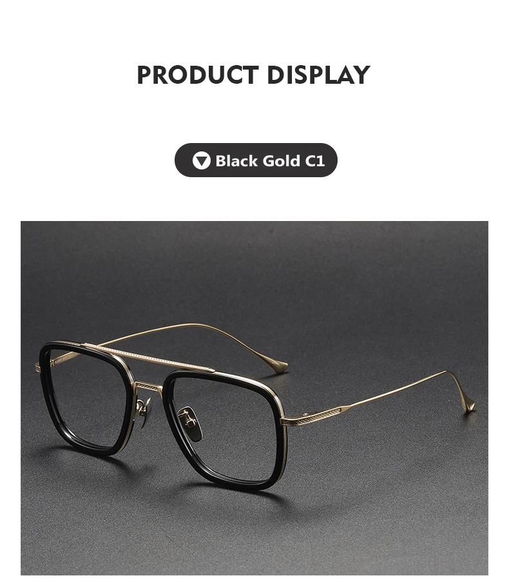Click the word Black in the badge
This screenshot has height=578, width=509.
click(236, 161)
